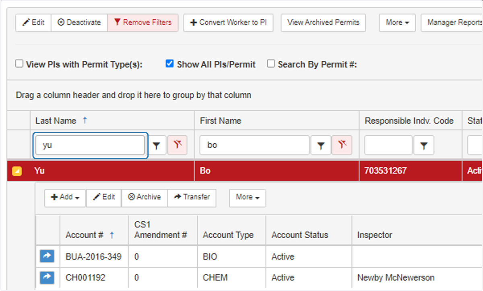Open Responsible Indv. Code filter funnel
This screenshot has width=483, height=291.
coord(424,145)
